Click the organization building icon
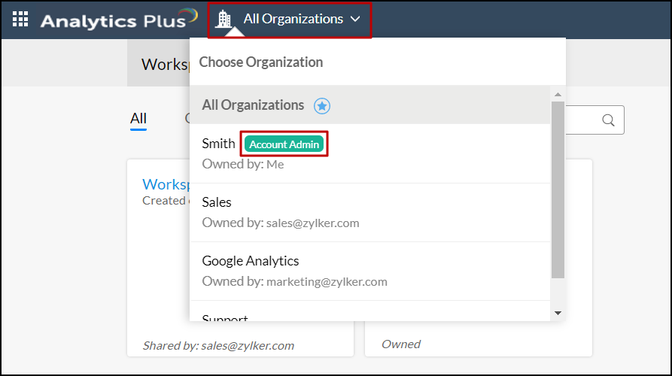 tap(223, 19)
